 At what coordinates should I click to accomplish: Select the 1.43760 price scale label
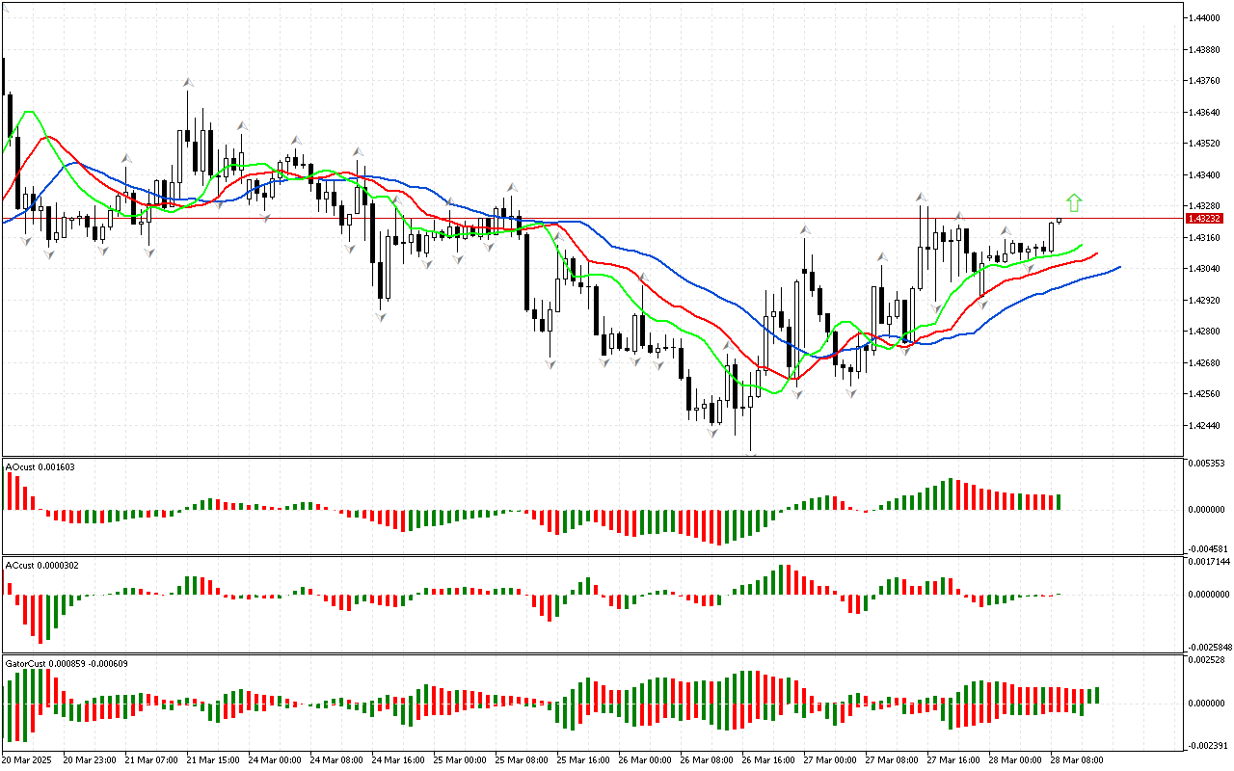click(1205, 81)
